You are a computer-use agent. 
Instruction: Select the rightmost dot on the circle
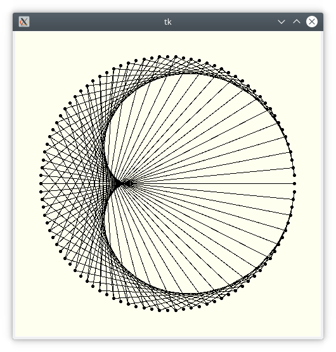tap(295, 184)
